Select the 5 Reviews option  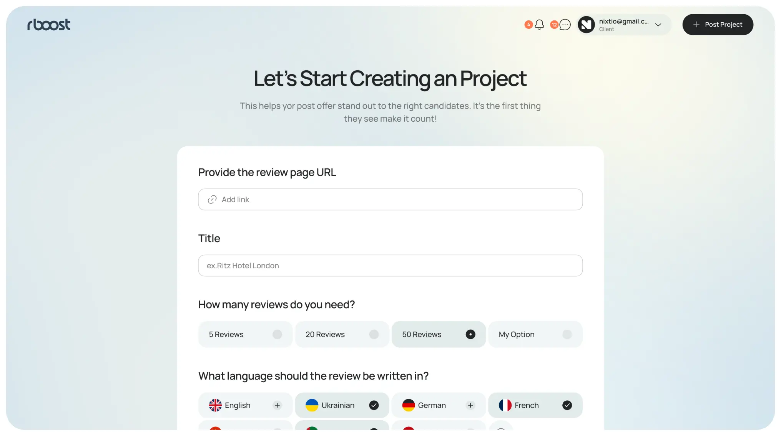point(245,334)
